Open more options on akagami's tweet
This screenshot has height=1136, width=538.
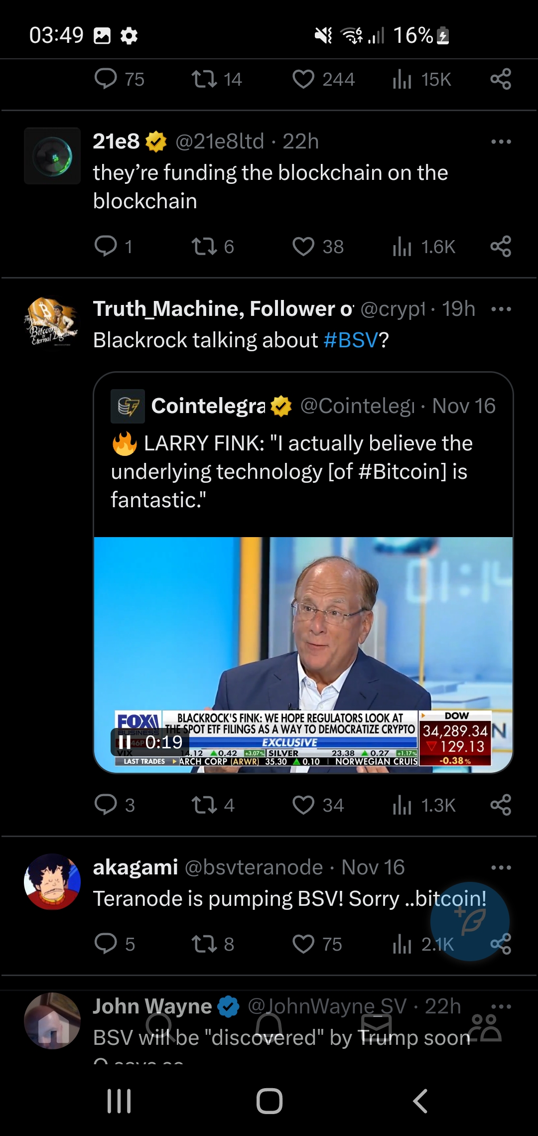coord(501,867)
